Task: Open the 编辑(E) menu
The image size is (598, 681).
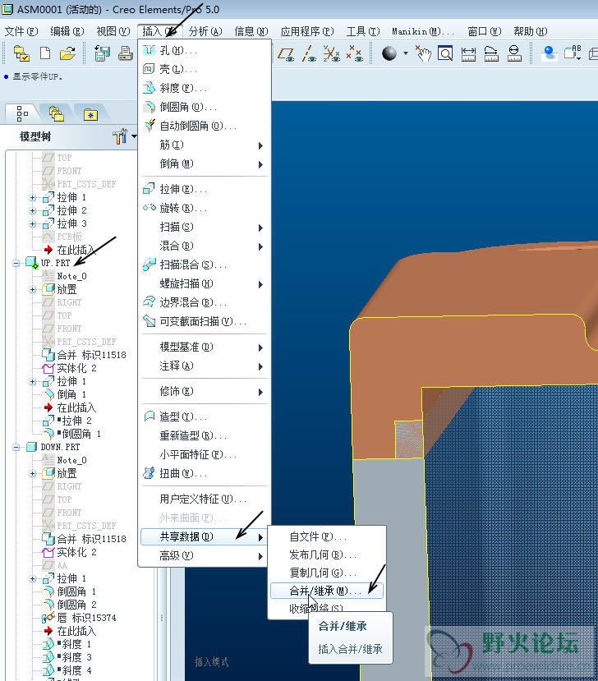Action: tap(67, 31)
